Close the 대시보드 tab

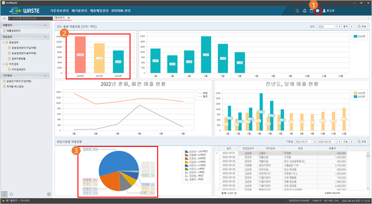[x=68, y=18]
